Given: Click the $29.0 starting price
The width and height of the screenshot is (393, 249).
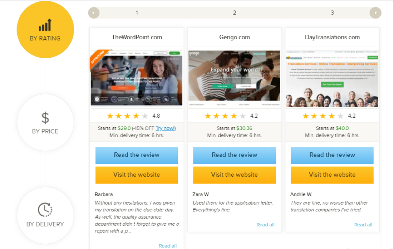Looking at the screenshot, I should pos(124,128).
